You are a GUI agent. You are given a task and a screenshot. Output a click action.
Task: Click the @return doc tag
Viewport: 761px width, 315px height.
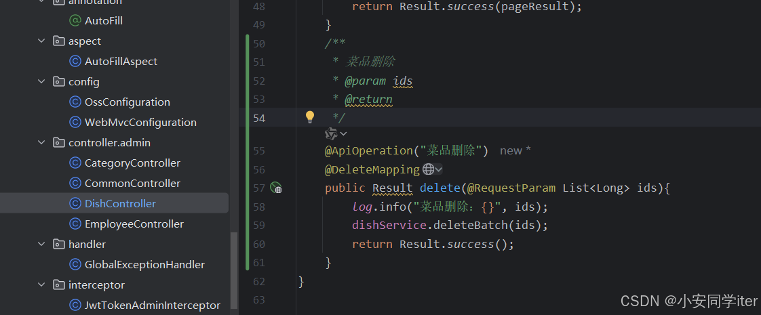coord(368,100)
